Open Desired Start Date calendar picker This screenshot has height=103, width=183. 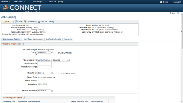click(52, 91)
